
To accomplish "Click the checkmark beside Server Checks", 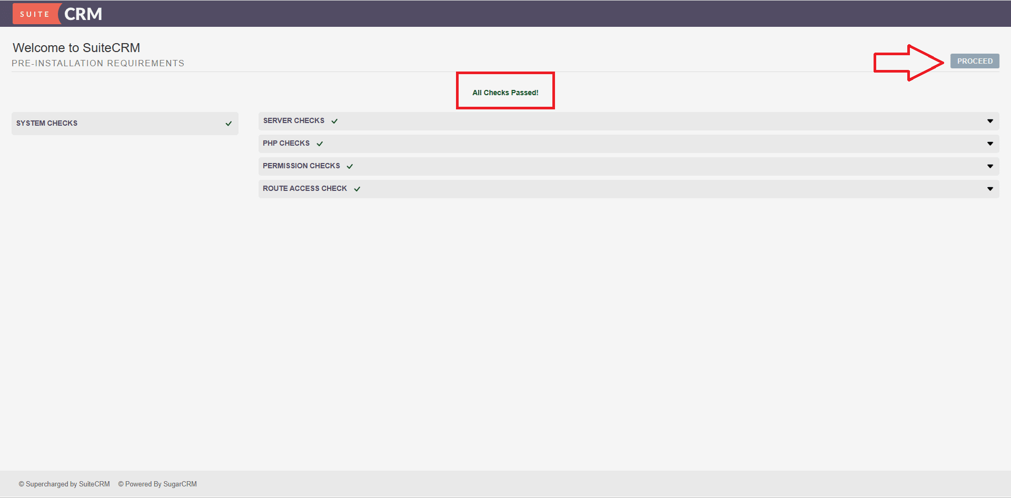I will coord(334,121).
